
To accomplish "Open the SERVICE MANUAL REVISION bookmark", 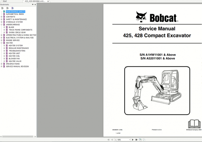I will [17, 67].
